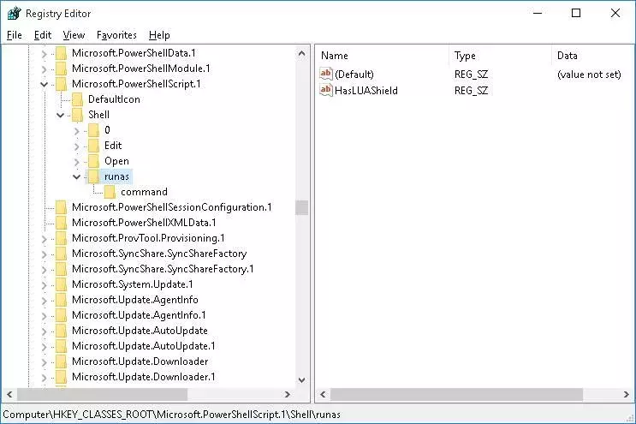
Task: Expand the Open subkey under Shell
Action: pos(77,162)
